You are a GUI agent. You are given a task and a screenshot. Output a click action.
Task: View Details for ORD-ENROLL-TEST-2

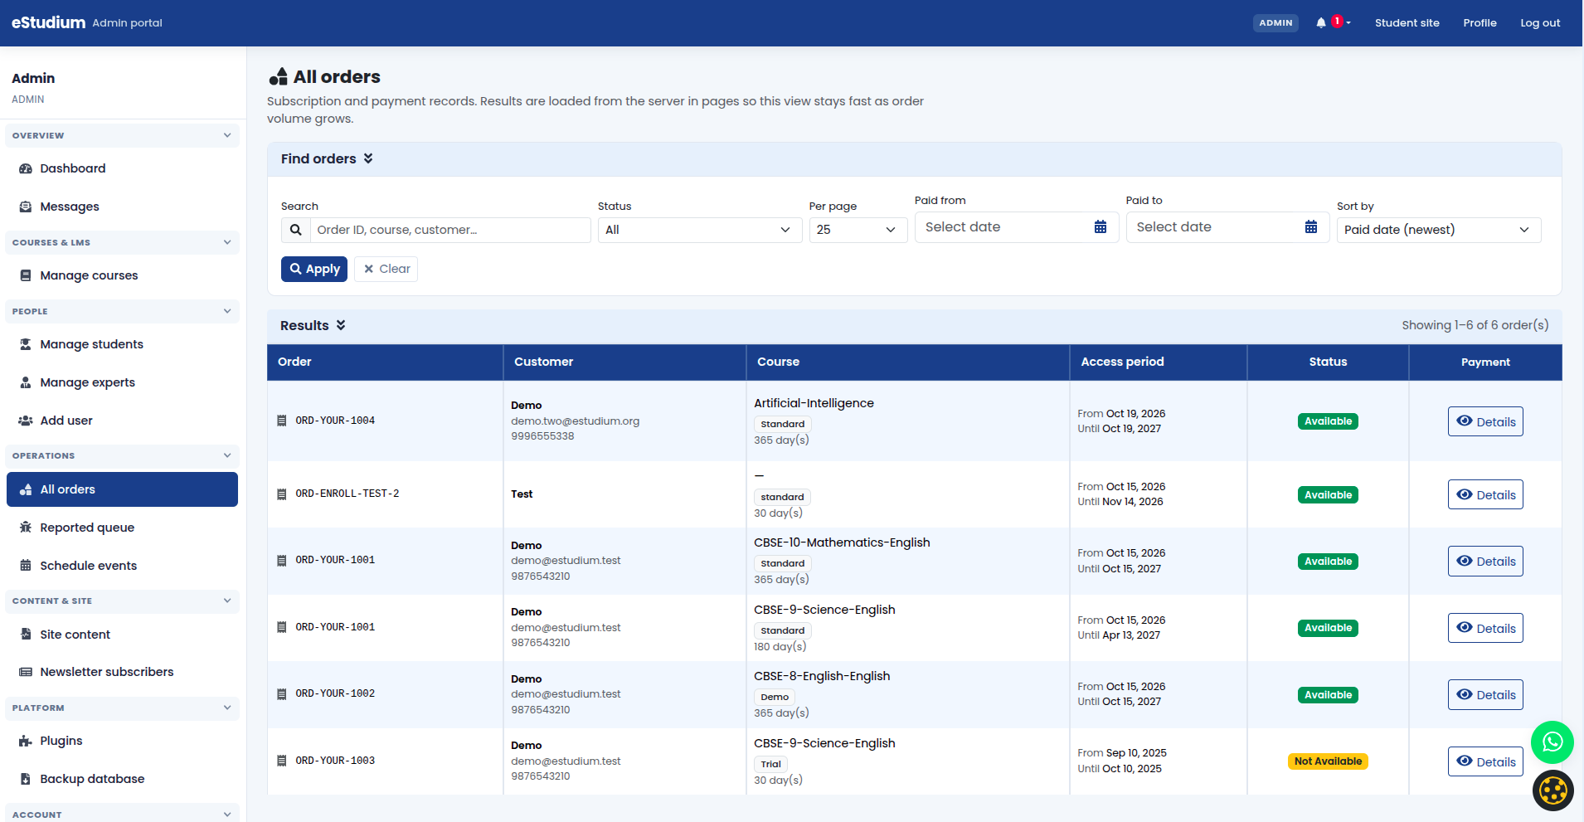pos(1485,494)
